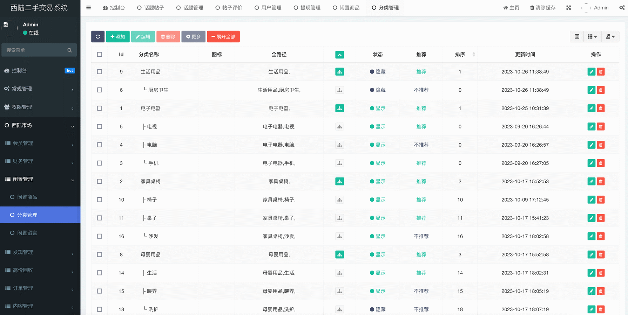
Task: Click the refresh icon button in toolbar
Action: tap(98, 36)
